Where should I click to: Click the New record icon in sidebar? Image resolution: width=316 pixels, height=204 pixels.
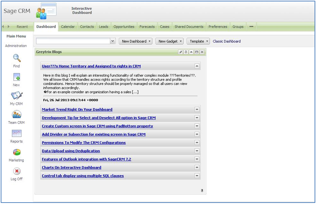(16, 77)
